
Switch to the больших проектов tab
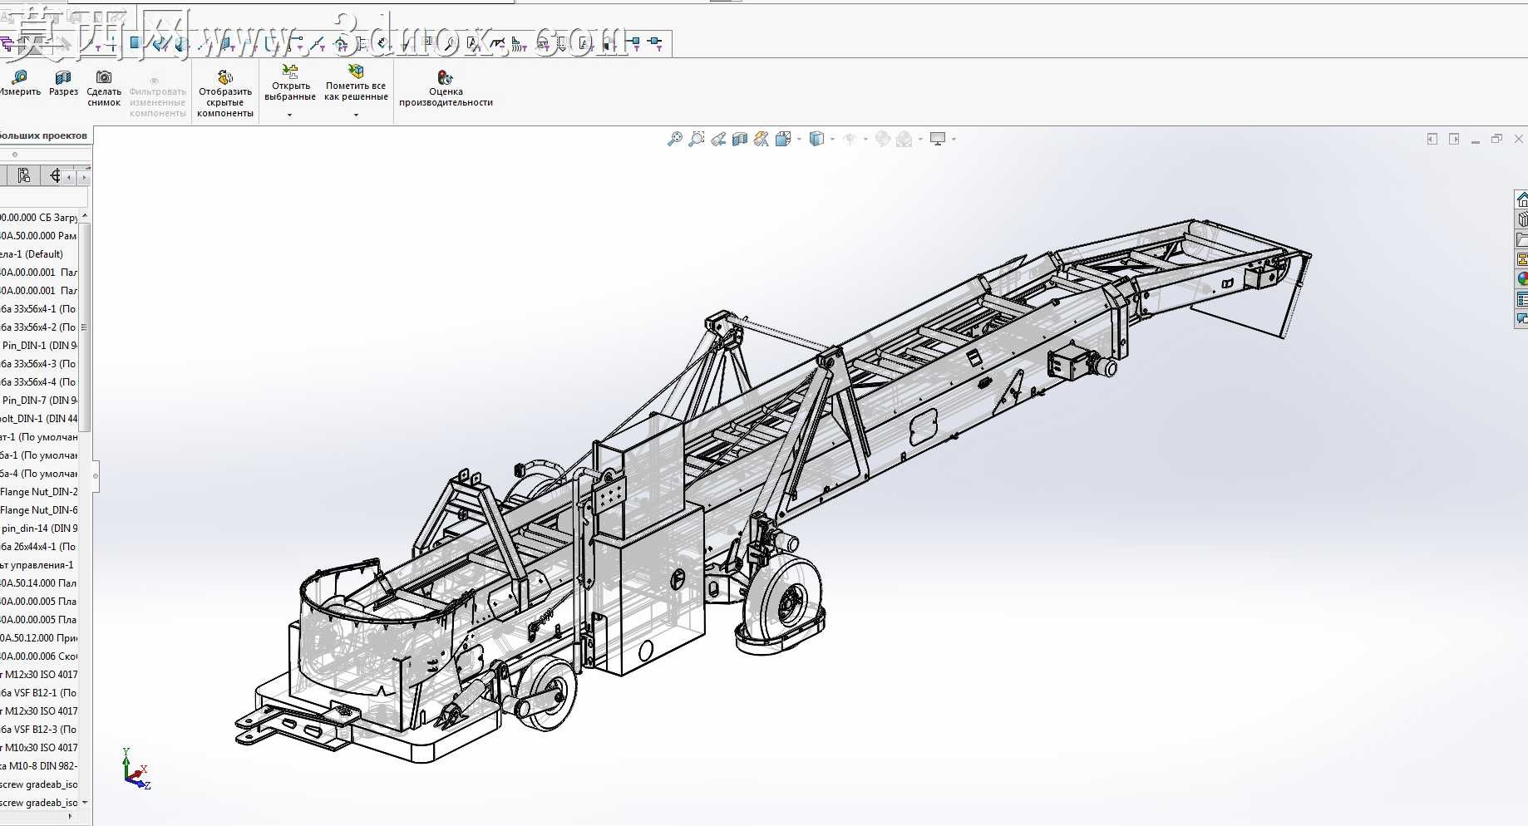(45, 135)
